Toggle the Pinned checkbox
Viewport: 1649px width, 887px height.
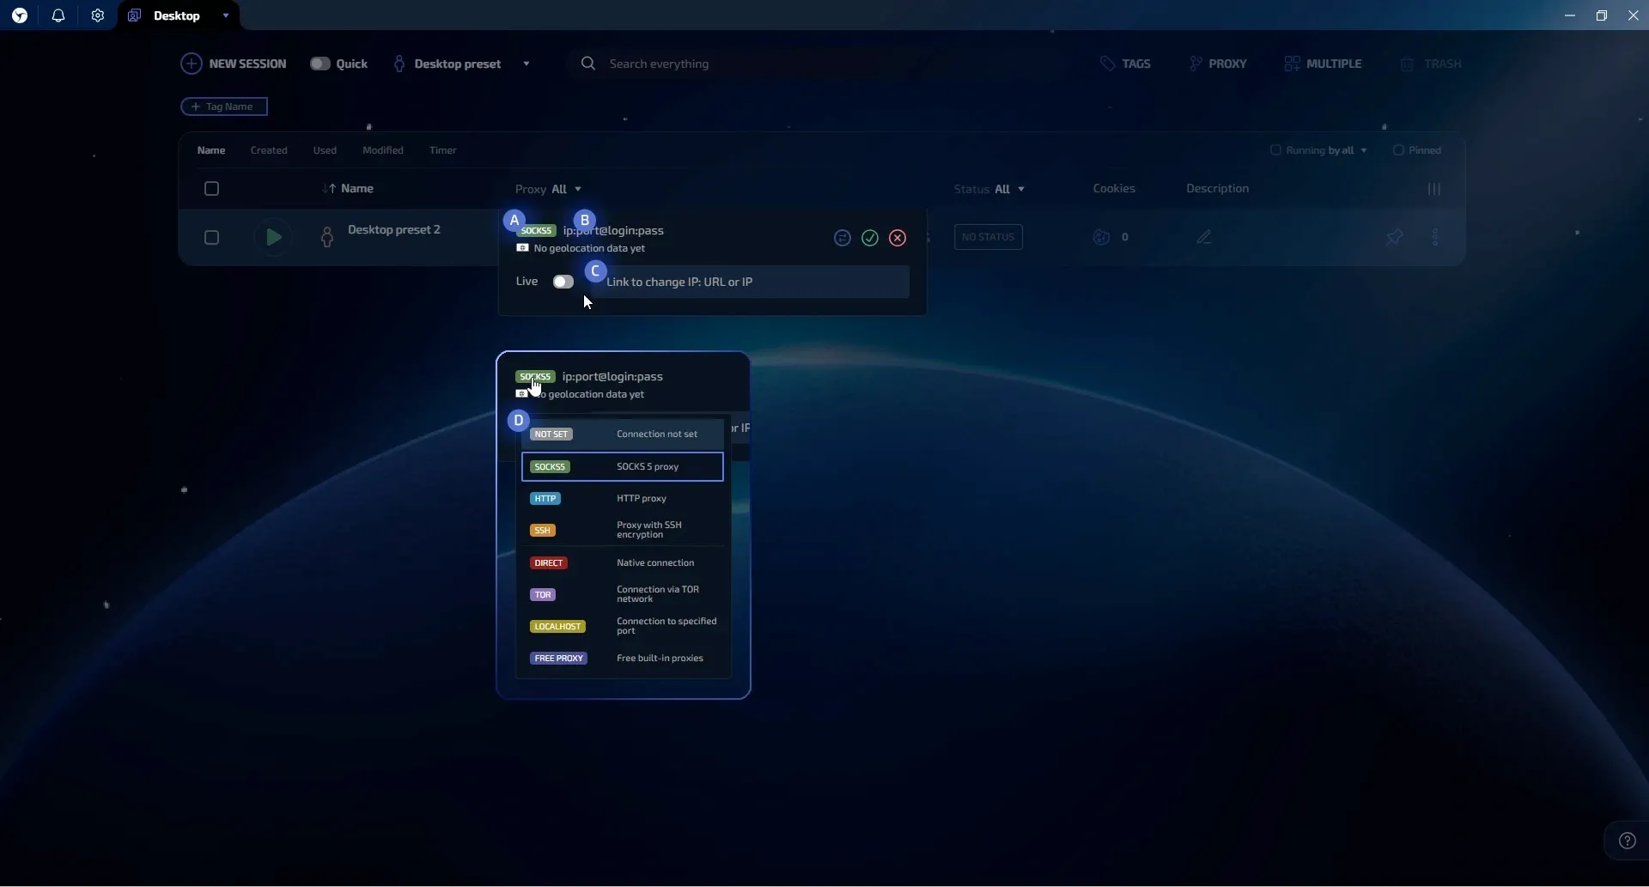(x=1399, y=150)
